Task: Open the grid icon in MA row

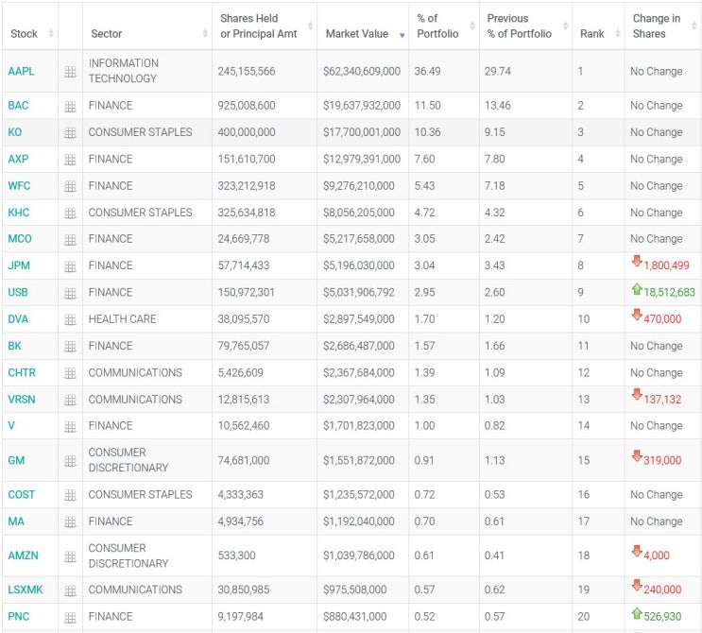Action: tap(70, 522)
